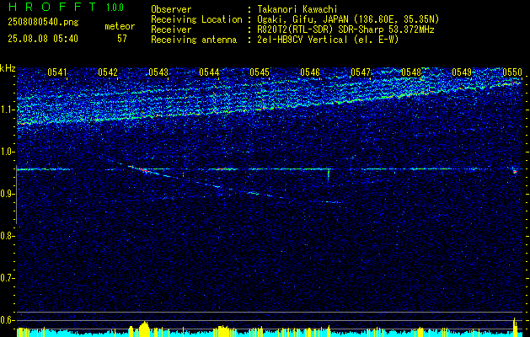Screen dimensions: 530x337
Task: Click the red meteor echo after 0542
Action: pos(143,170)
